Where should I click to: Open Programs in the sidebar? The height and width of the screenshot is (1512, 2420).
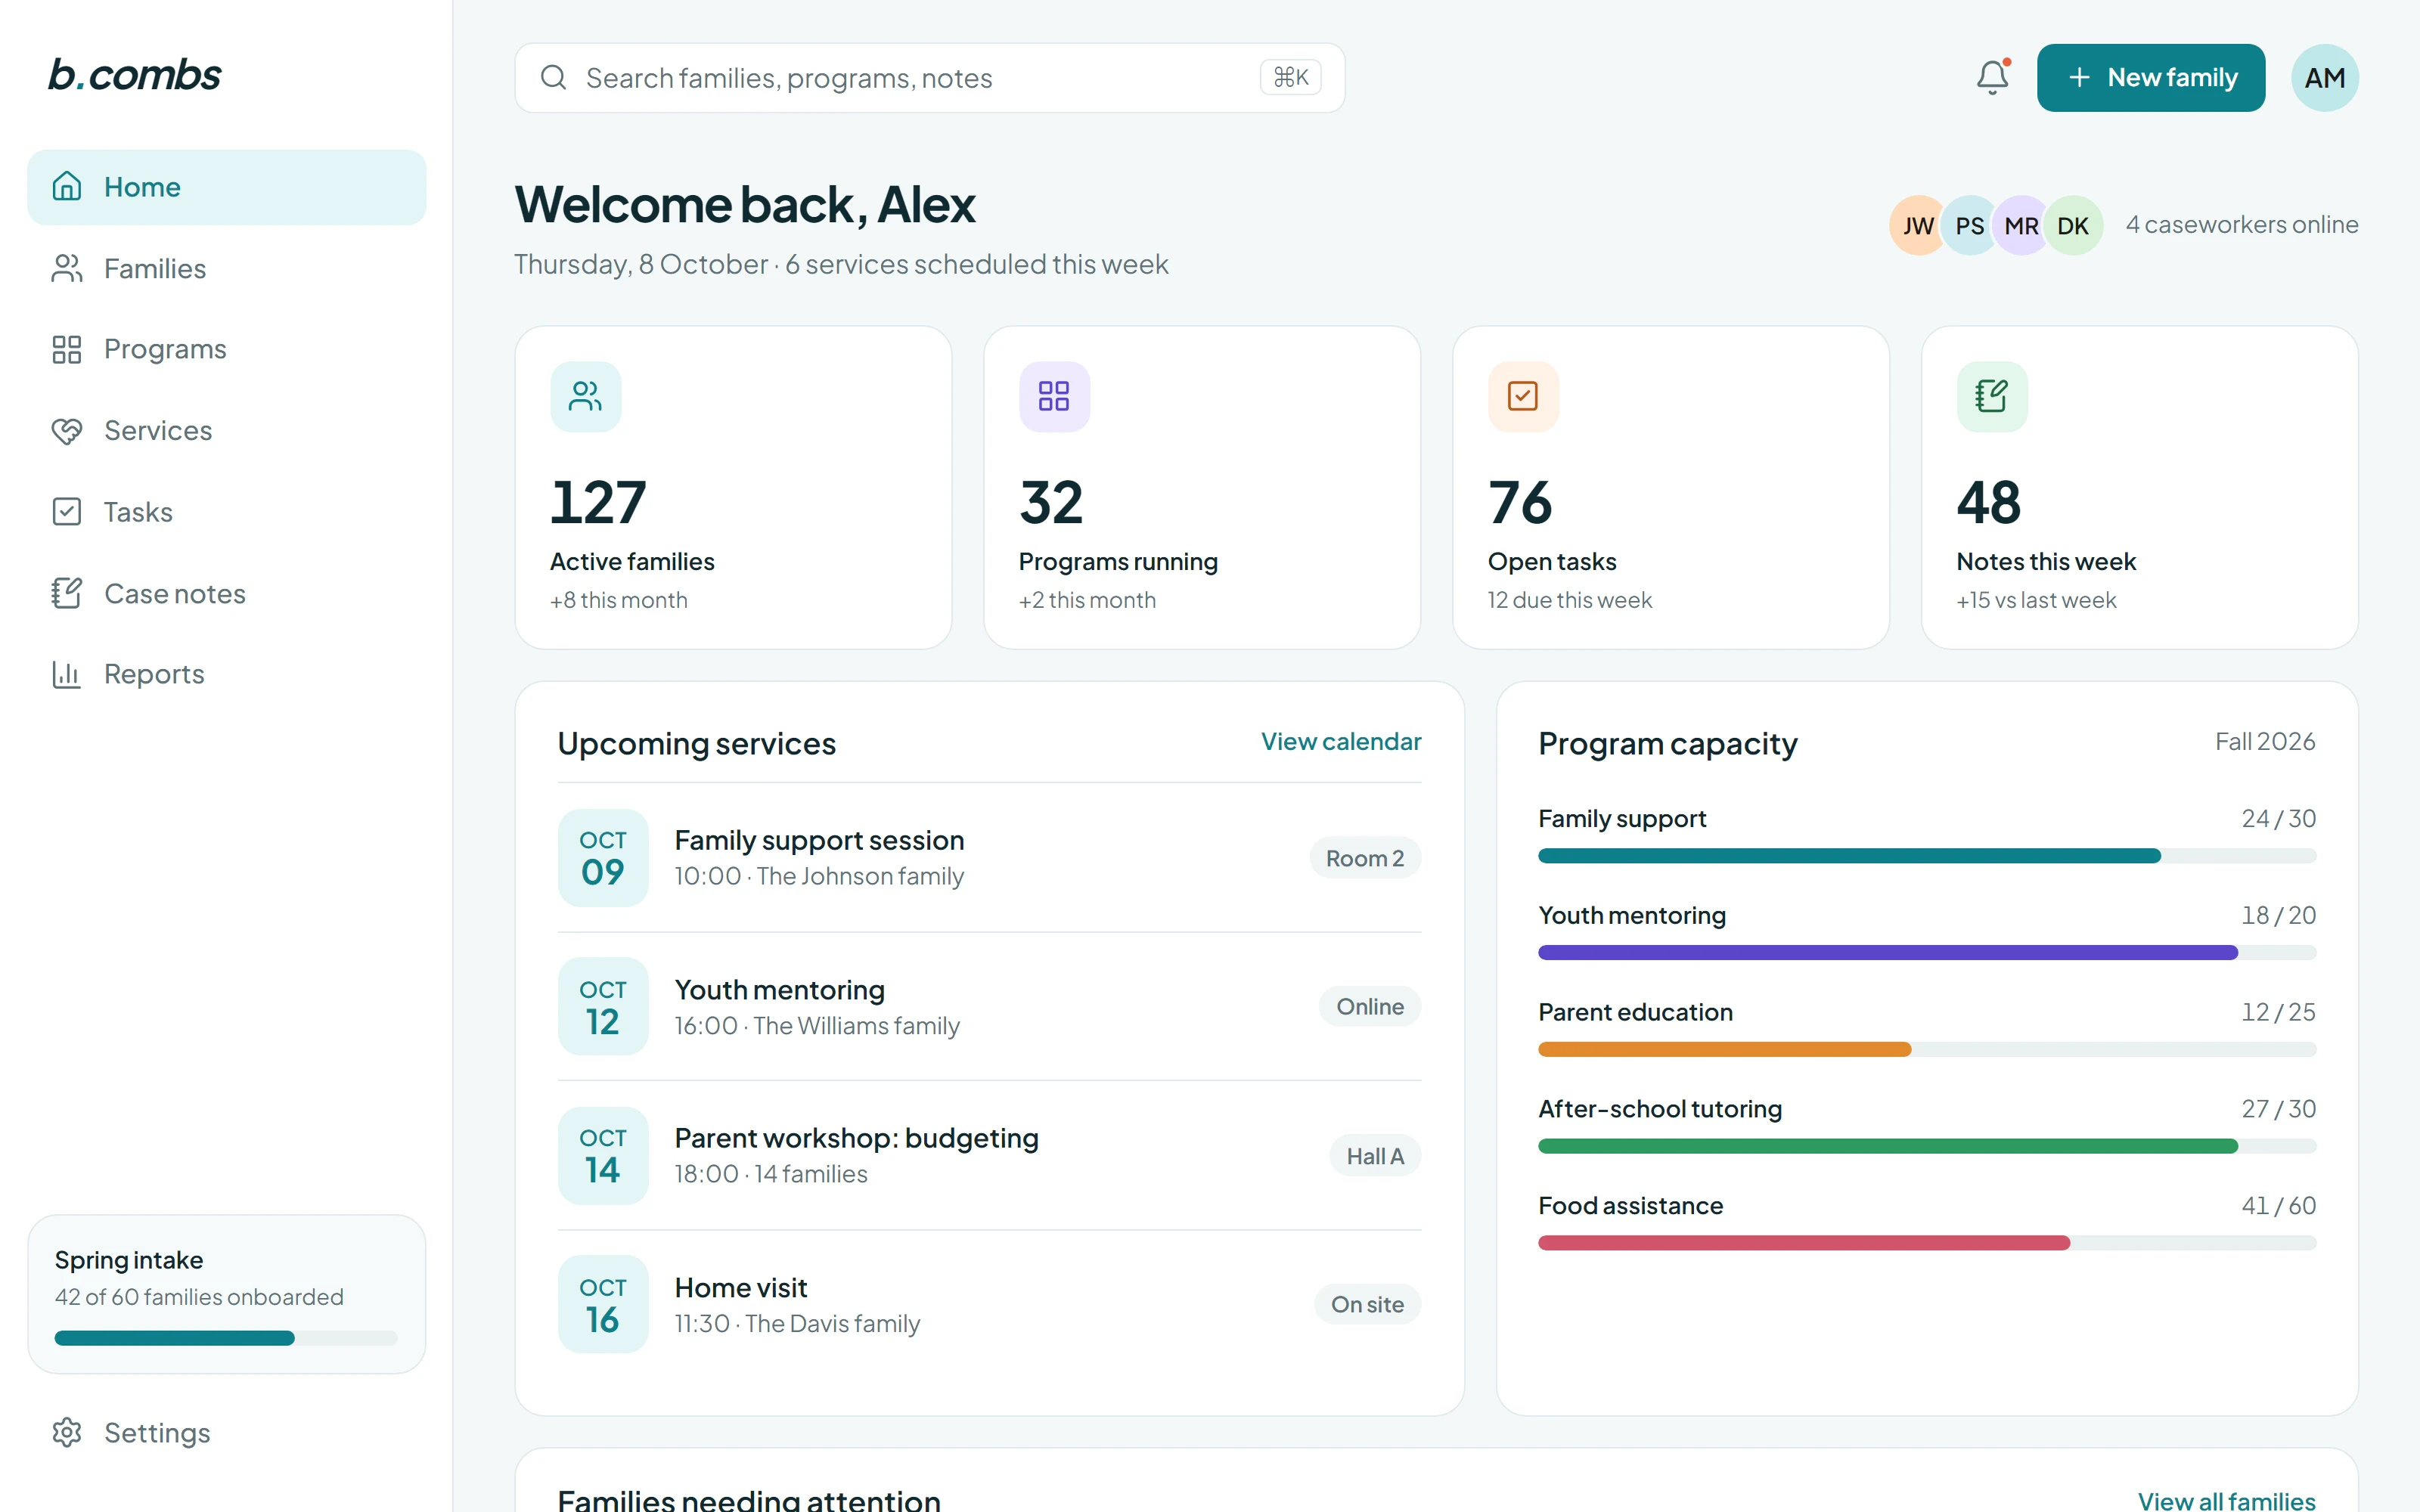(x=226, y=349)
